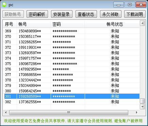Open 下载说明 download instructions
This screenshot has height=126, width=148.
tap(135, 14)
